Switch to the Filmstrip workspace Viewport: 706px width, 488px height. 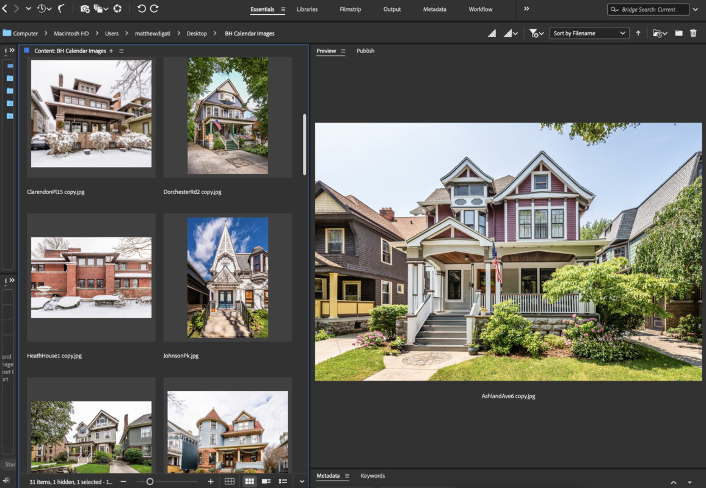coord(351,9)
